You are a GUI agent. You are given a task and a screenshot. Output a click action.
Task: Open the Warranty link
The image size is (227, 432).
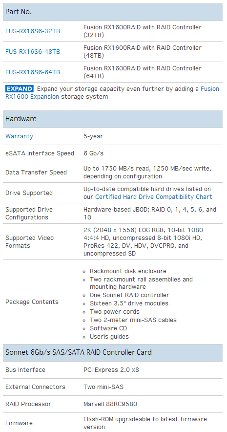coord(19,136)
